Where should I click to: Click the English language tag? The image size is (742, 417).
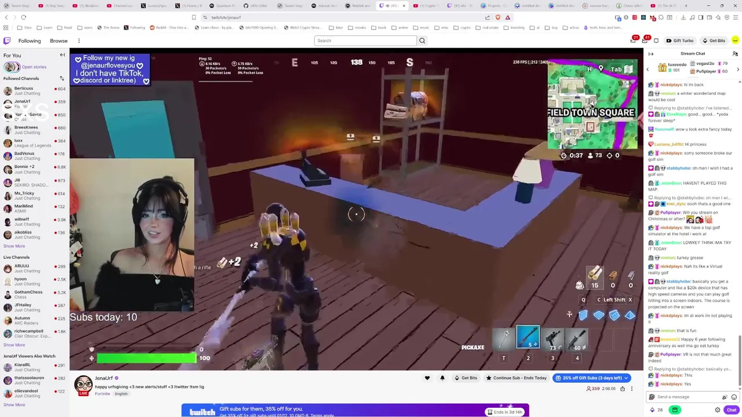[121, 394]
